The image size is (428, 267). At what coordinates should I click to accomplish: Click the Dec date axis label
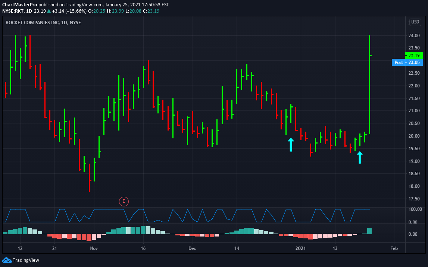(192, 248)
